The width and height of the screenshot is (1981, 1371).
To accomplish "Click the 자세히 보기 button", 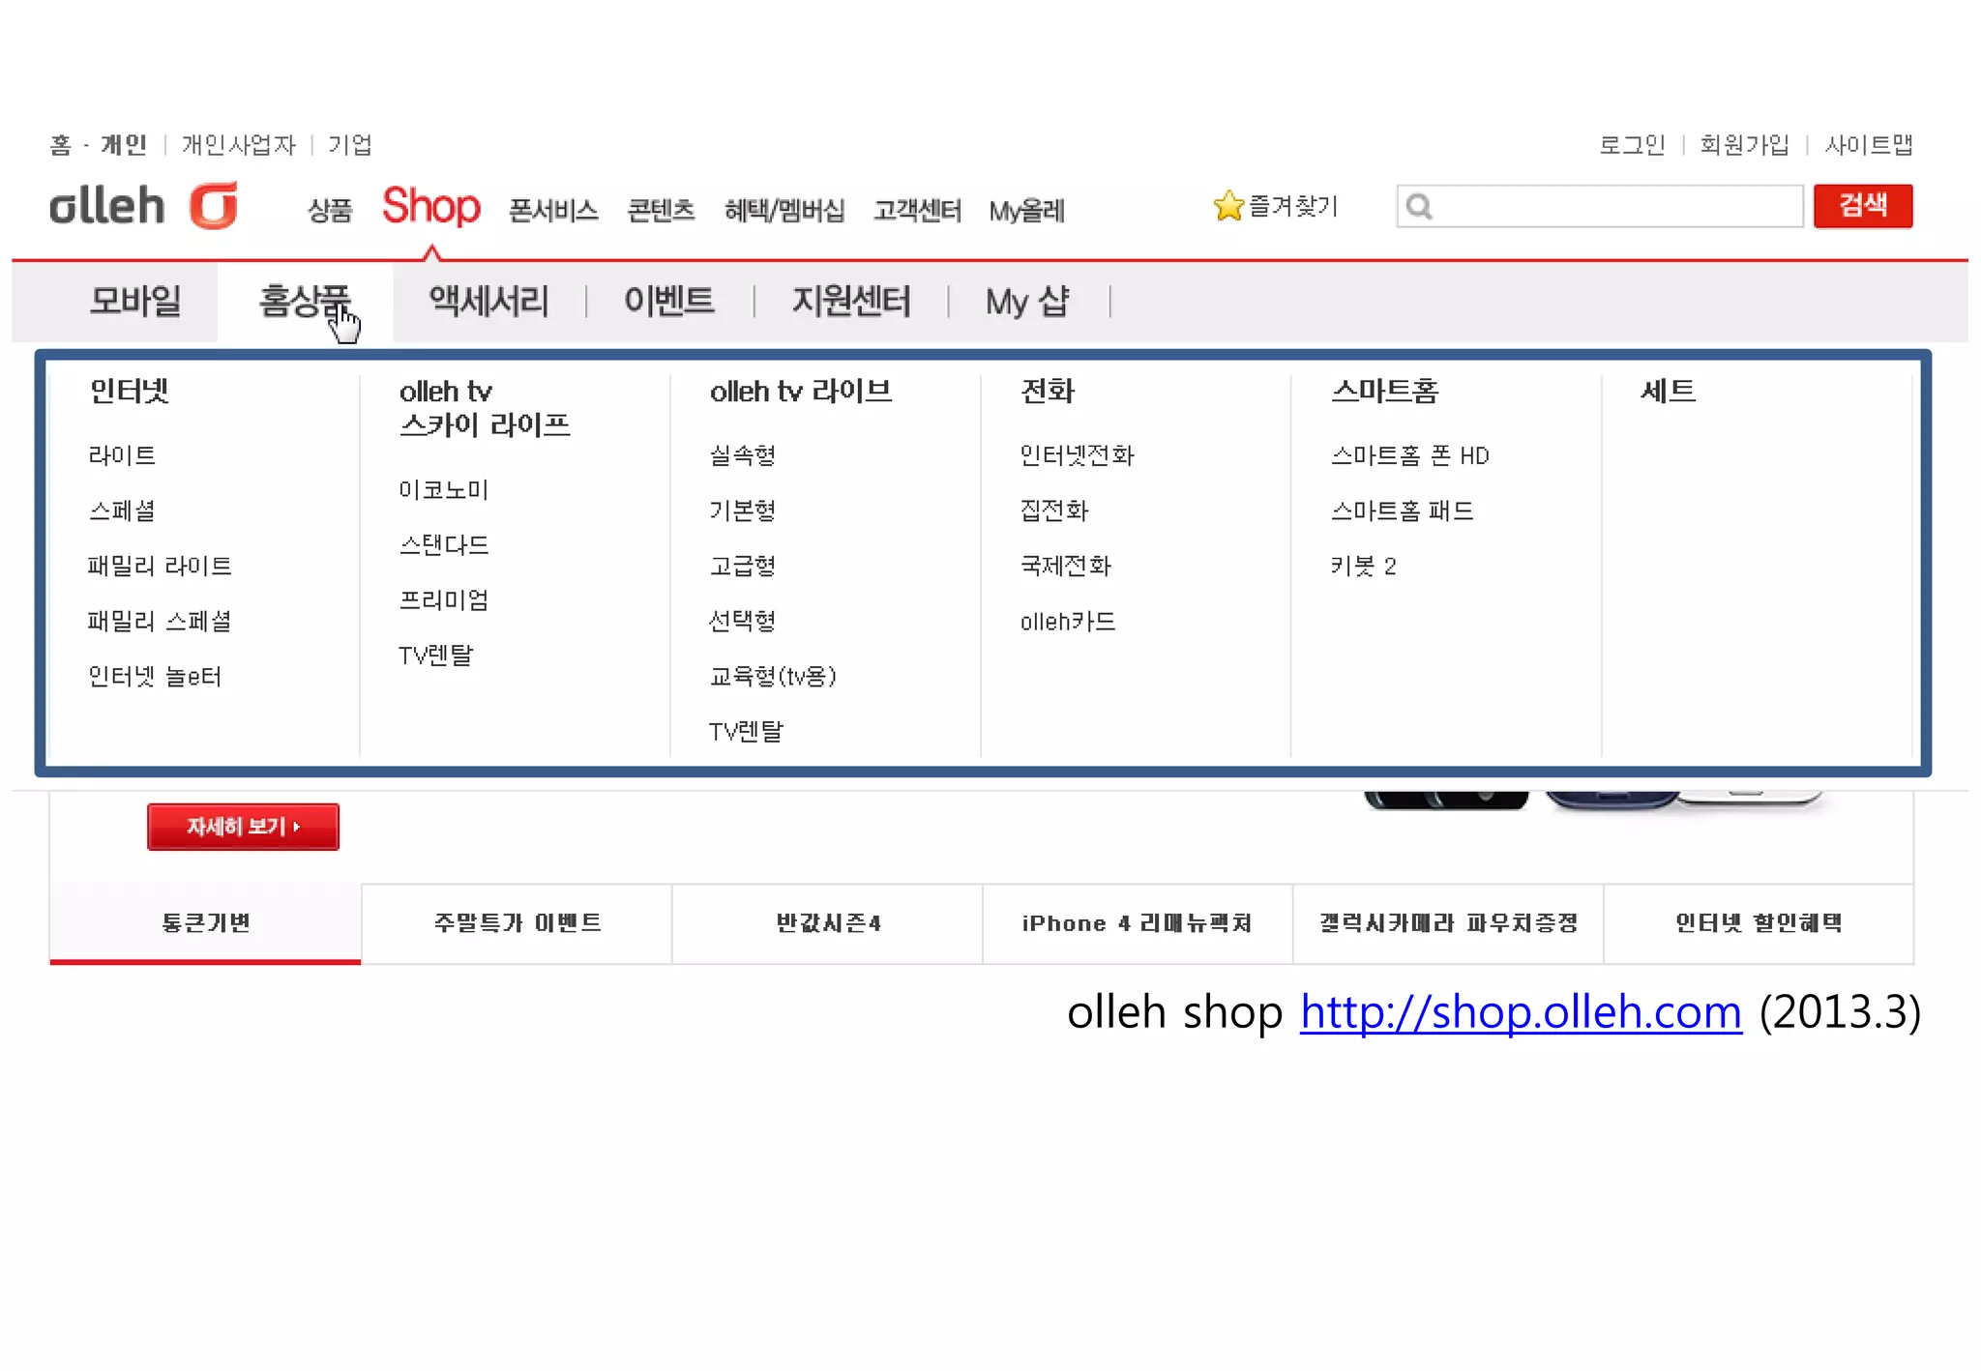I will point(243,827).
